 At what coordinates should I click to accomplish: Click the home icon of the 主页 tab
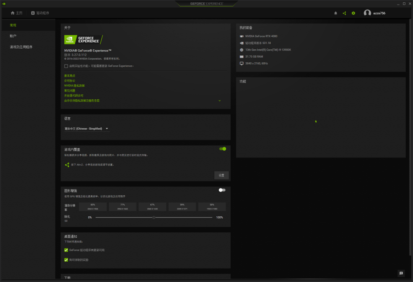[x=12, y=13]
